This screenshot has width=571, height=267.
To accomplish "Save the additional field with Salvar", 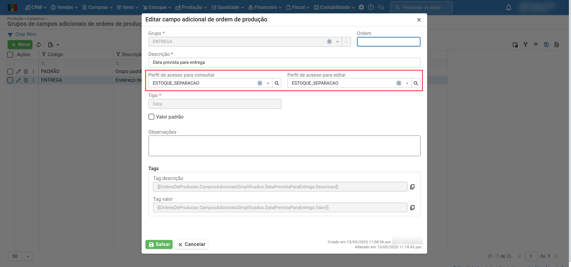I will tap(159, 244).
